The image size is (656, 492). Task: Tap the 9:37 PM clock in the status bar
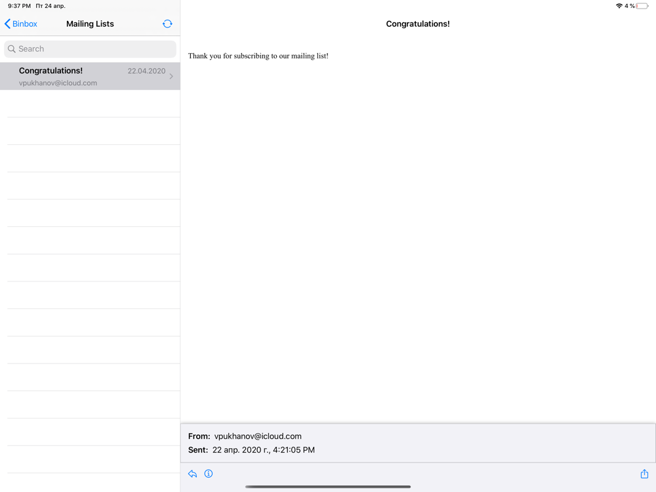click(19, 6)
